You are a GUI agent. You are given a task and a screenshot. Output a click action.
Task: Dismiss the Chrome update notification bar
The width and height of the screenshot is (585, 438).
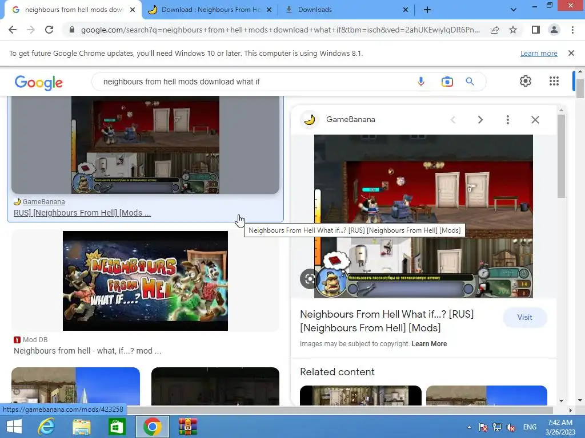pyautogui.click(x=571, y=53)
